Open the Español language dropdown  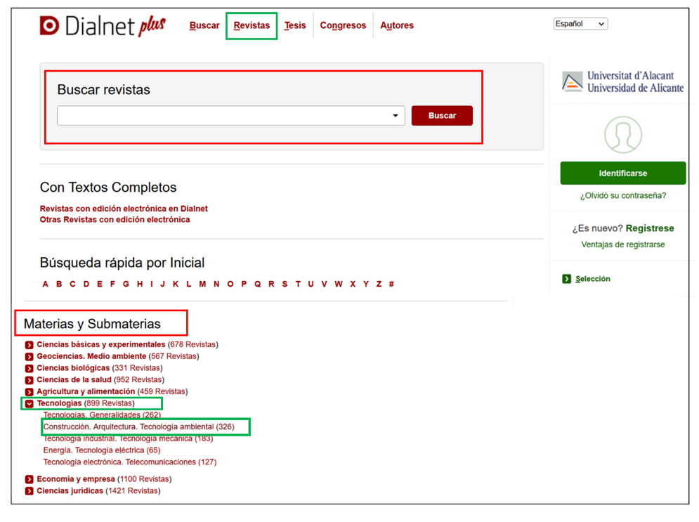tap(580, 24)
